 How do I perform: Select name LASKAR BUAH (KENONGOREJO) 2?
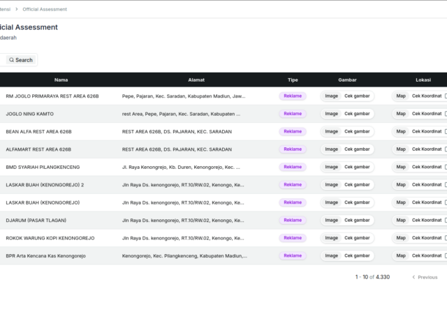(45, 185)
